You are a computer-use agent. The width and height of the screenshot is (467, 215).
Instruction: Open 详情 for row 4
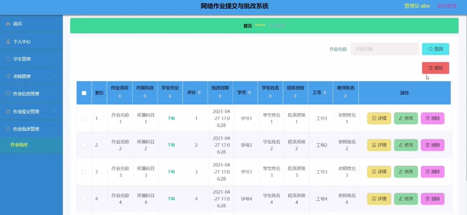click(379, 199)
